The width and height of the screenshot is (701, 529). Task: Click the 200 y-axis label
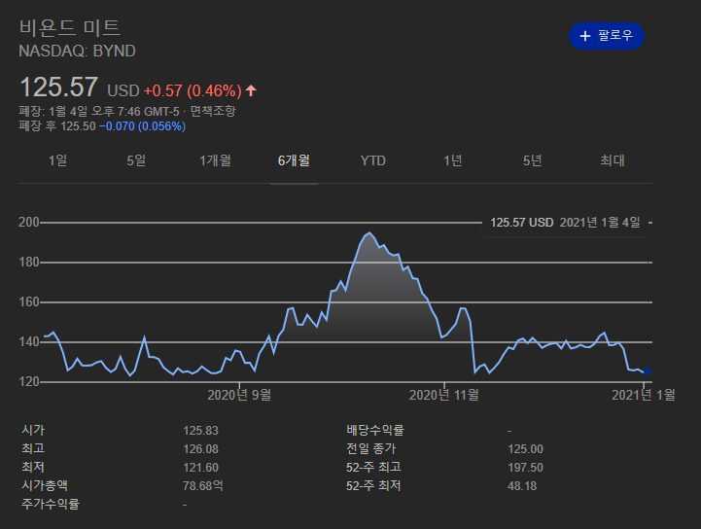pos(28,223)
